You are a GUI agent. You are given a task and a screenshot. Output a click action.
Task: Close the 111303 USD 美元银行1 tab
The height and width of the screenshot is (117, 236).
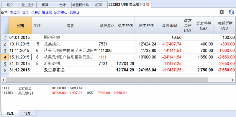point(148,4)
